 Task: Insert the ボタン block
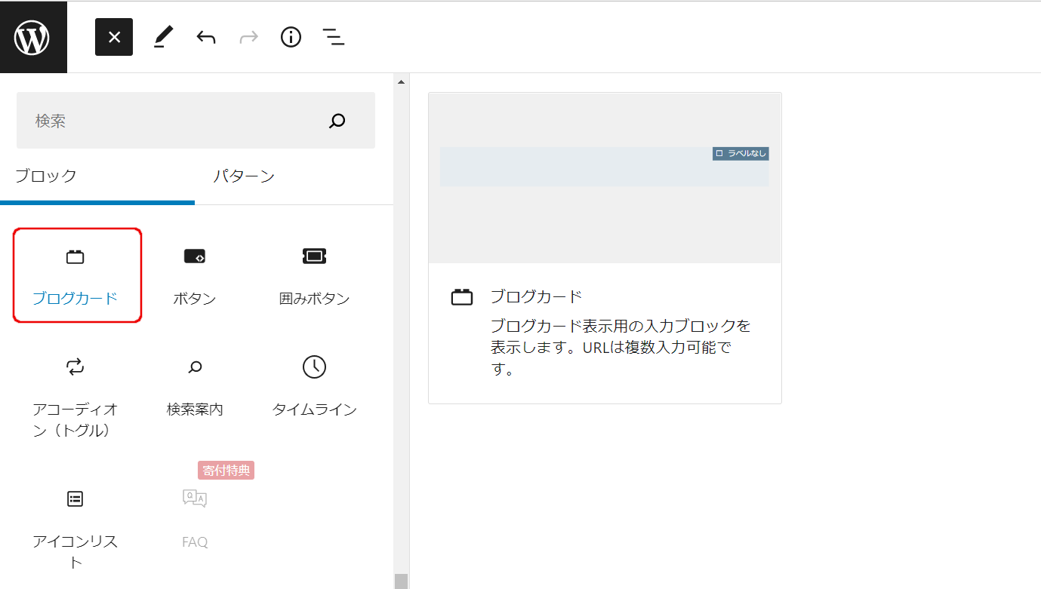195,275
